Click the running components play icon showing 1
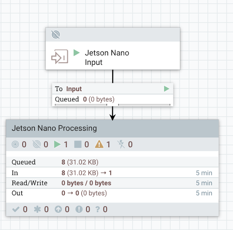233x230 pixels. [x=57, y=144]
